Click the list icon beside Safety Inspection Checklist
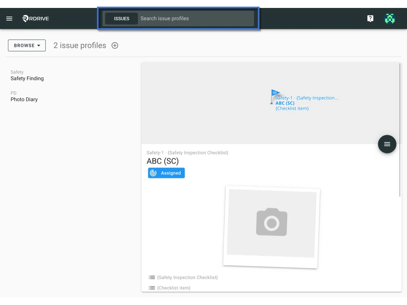Screen dimensions: 407x305 point(151,277)
